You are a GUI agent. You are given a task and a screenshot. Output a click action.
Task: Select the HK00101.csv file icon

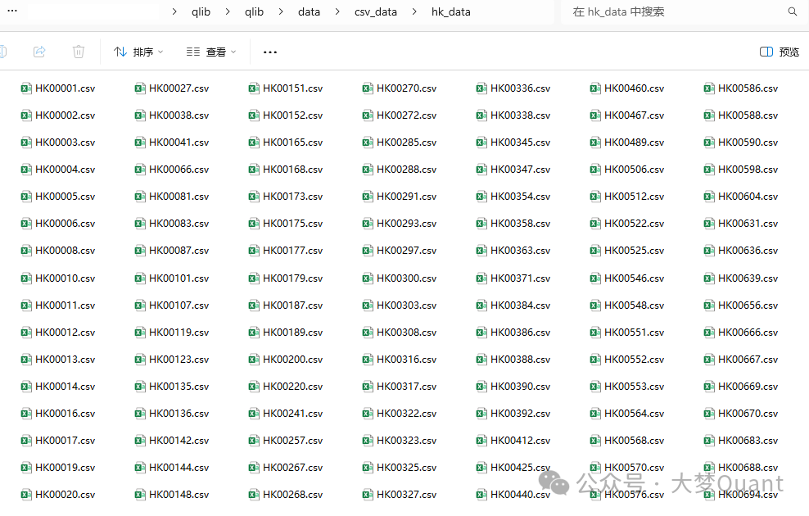click(140, 278)
